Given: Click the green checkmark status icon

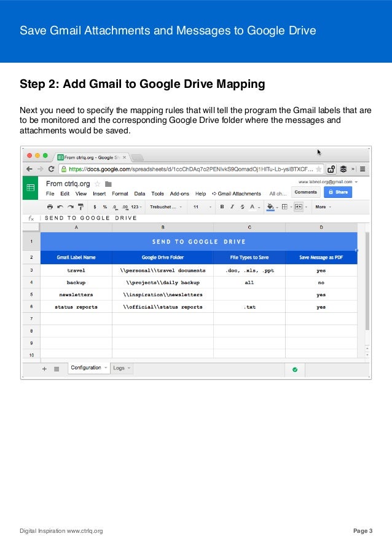Looking at the screenshot, I should click(x=295, y=369).
